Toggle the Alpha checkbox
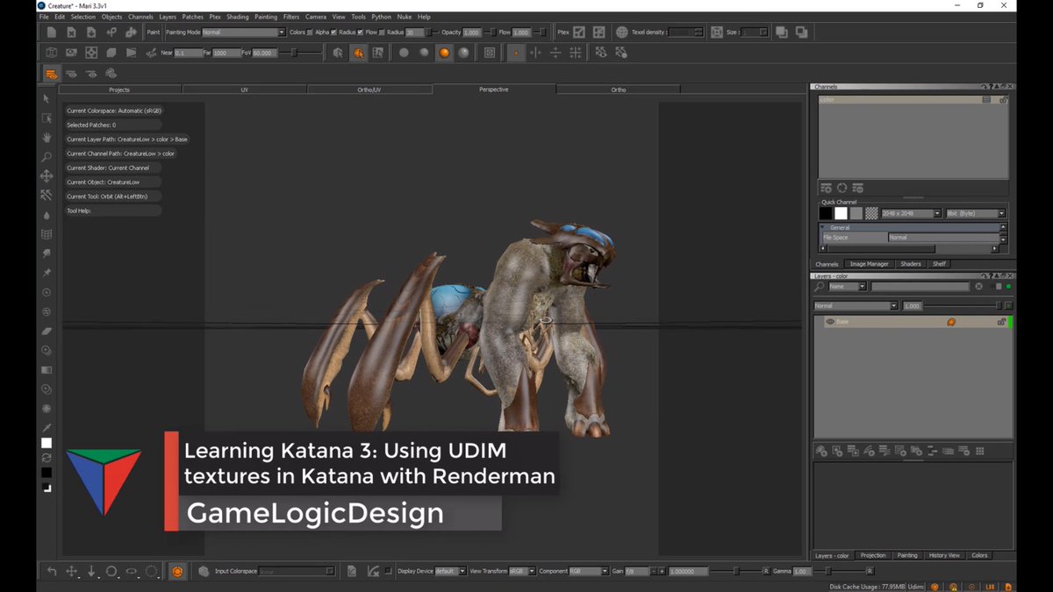Viewport: 1053px width, 592px height. [333, 32]
